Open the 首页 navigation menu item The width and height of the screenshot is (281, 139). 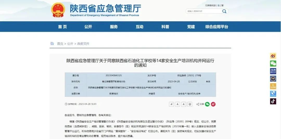pos(62,27)
